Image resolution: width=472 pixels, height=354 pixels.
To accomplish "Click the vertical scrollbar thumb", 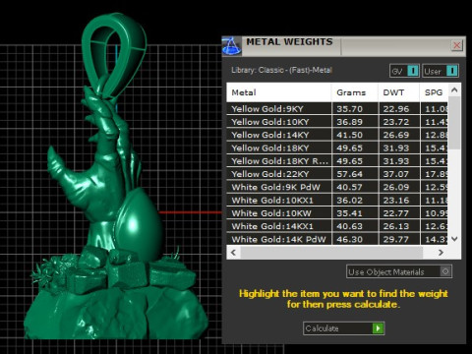I will 454,122.
